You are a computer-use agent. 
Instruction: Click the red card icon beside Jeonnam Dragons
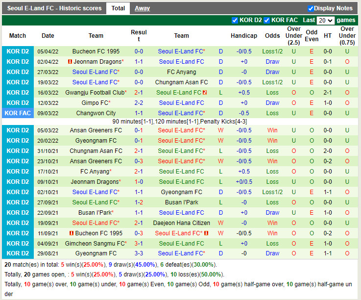(x=70, y=62)
